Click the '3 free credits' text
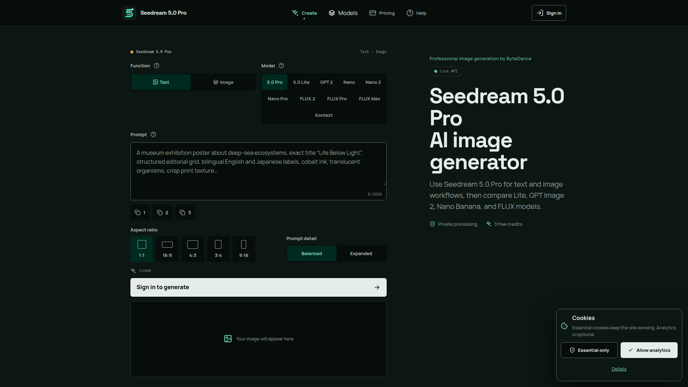Screen dimensions: 688x387 [508, 224]
